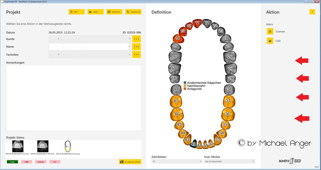This screenshot has height=170, width=321.
Task: Select tooth 18 in dental chart
Action: click(174, 78)
